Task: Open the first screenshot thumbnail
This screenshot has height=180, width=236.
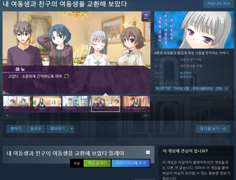Action: [x=17, y=104]
